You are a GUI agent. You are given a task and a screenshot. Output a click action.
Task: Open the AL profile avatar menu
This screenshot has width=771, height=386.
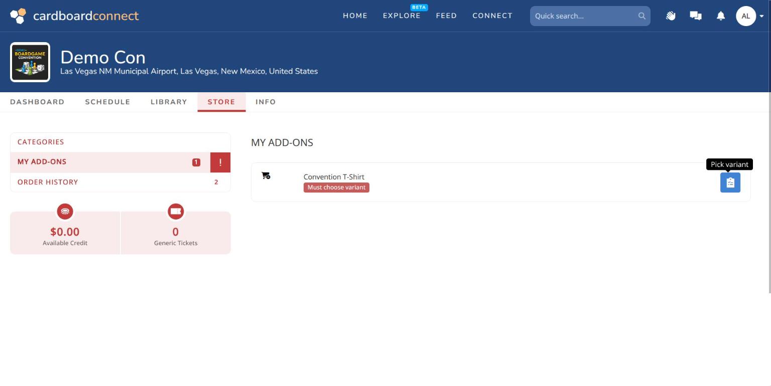pos(746,16)
